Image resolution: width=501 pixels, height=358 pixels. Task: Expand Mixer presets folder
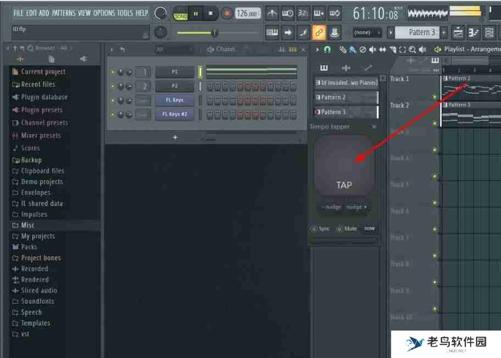point(36,136)
